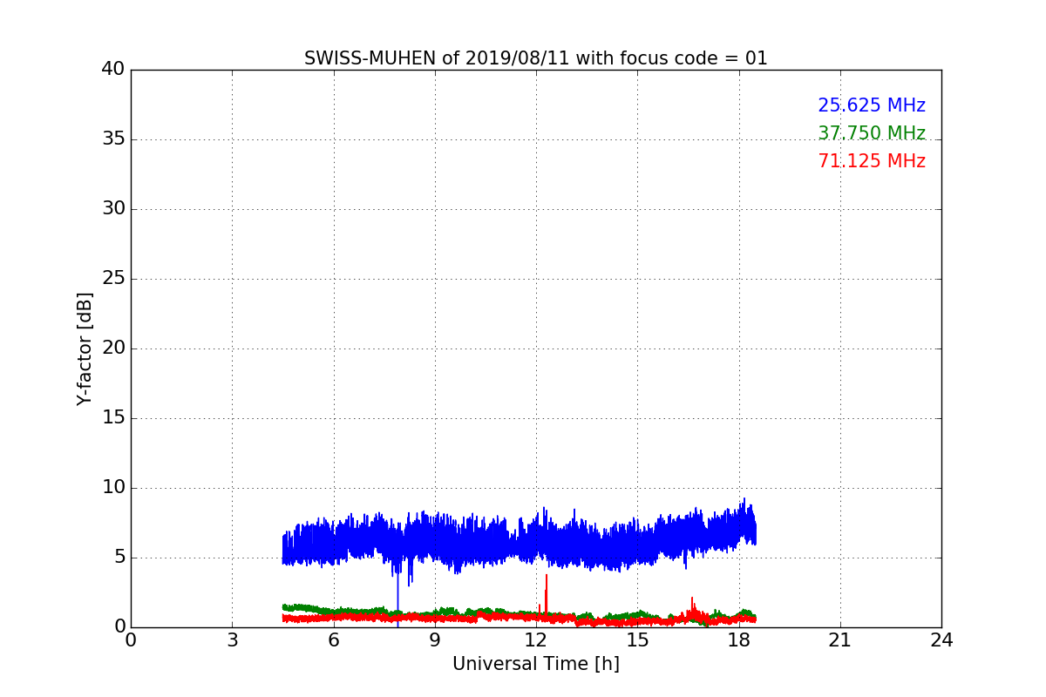Click the y-axis tick label 30
Screen dimensions: 1046x697
tap(113, 209)
